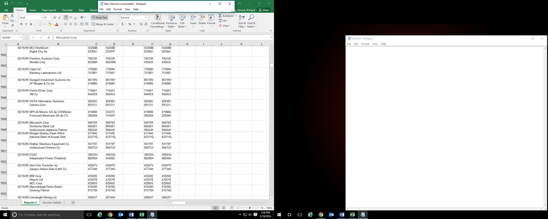Center cell text horizontally

point(71,24)
